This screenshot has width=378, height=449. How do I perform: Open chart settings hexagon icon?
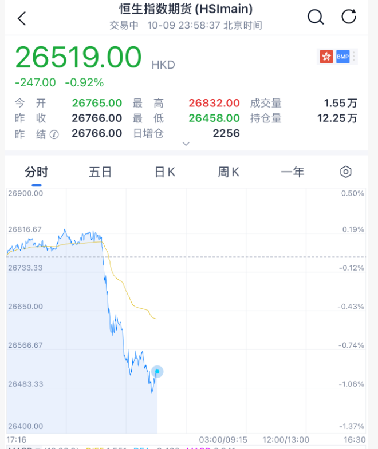345,172
